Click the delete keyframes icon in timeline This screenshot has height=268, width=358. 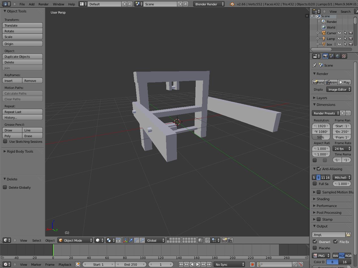pos(301,264)
